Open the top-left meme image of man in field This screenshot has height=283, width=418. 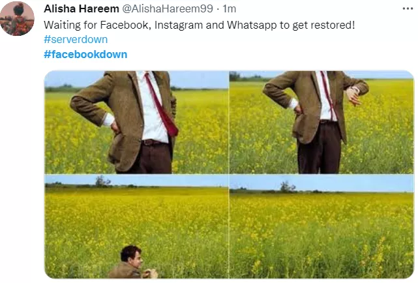click(136, 123)
